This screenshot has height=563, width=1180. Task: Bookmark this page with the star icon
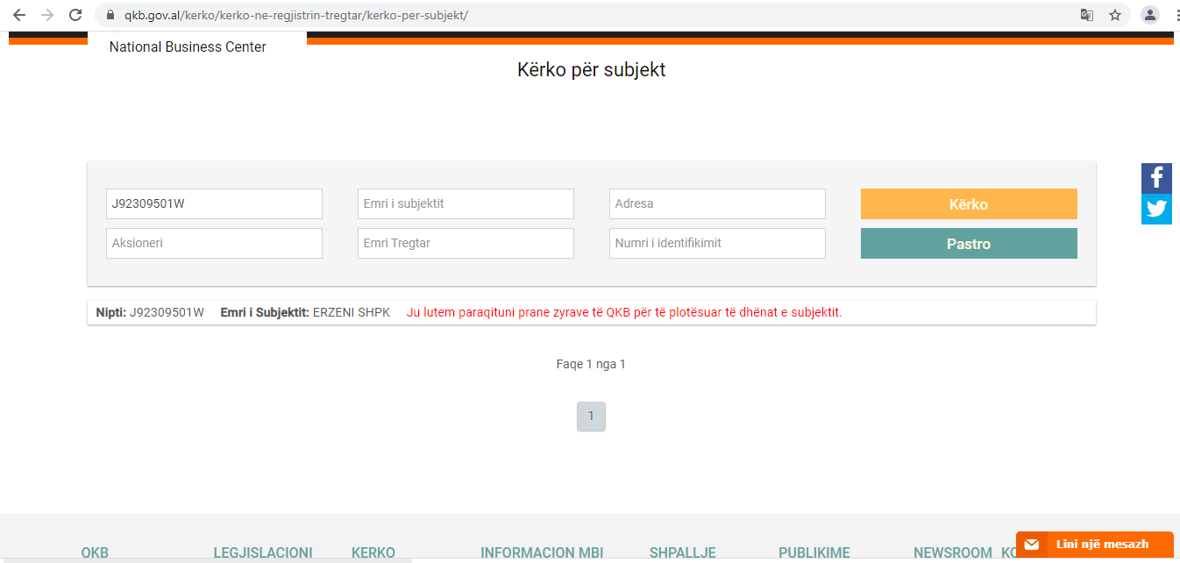(1115, 15)
